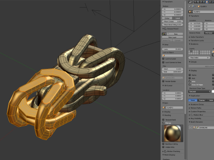Collapse the Shading panel in the sidebar
214x160 pixels.
[166, 115]
